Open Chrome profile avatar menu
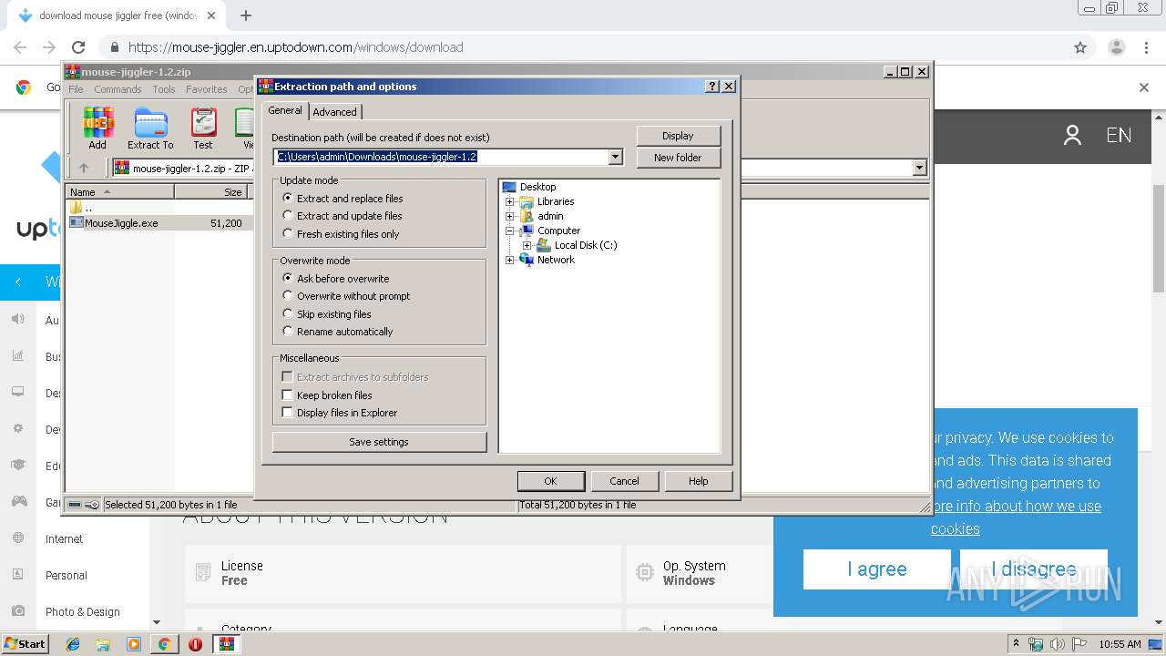This screenshot has width=1166, height=656. pyautogui.click(x=1117, y=47)
